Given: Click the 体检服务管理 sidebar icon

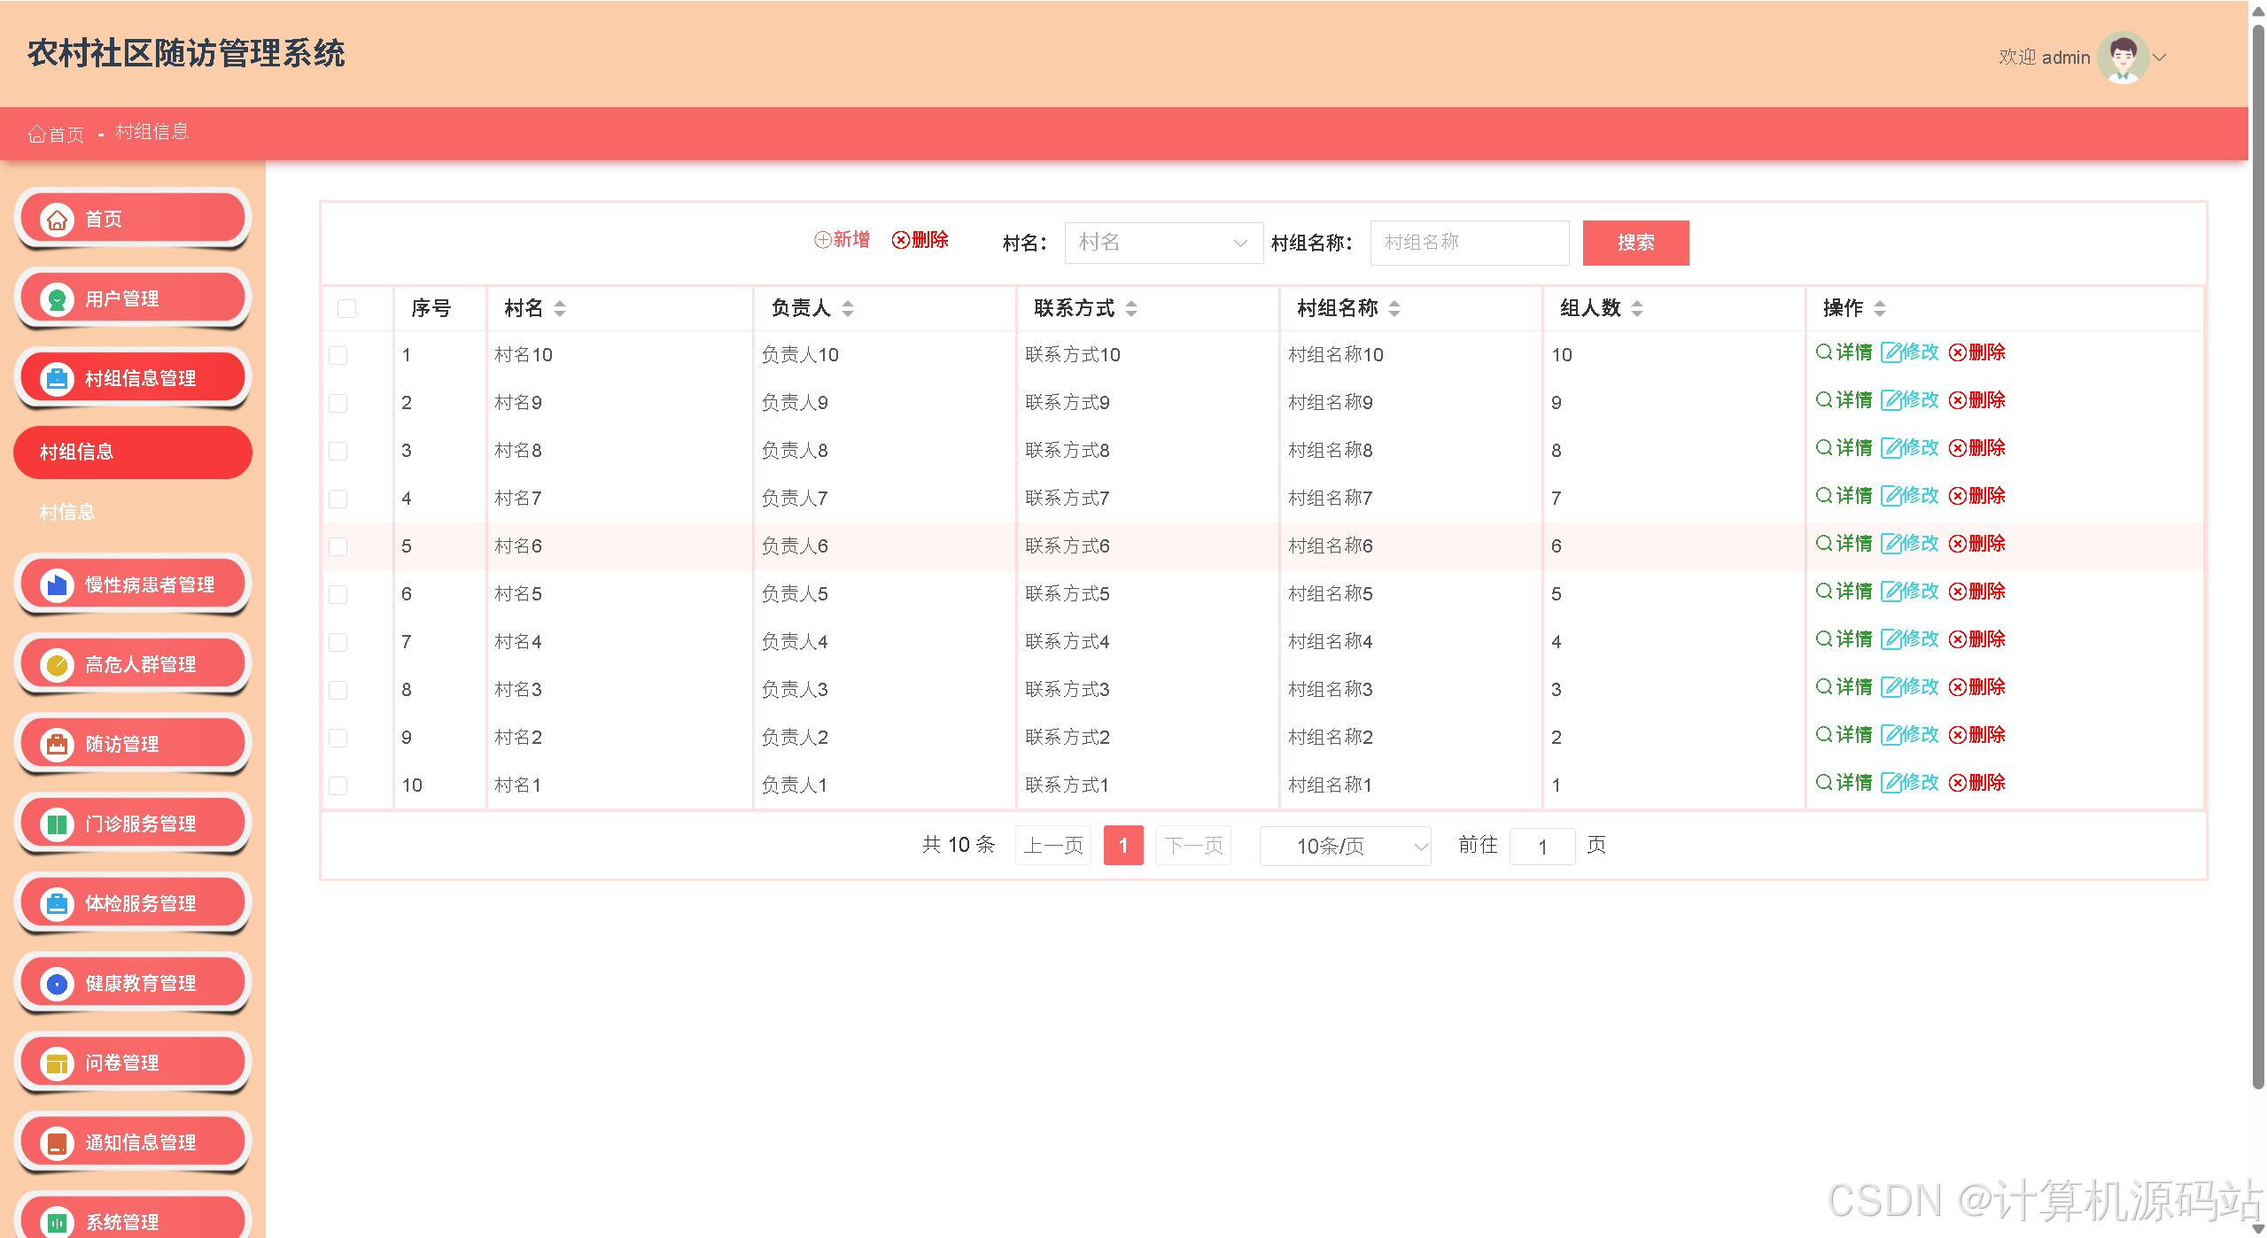Looking at the screenshot, I should coord(57,904).
